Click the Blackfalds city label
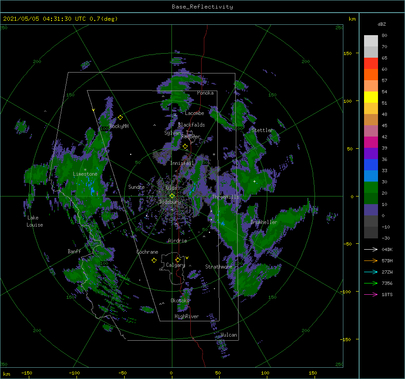The height and width of the screenshot is (379, 405). click(x=191, y=125)
